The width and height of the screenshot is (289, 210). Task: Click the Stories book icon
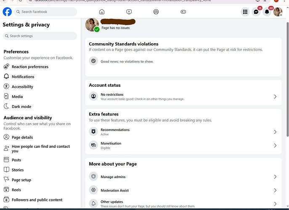[x=6, y=170]
